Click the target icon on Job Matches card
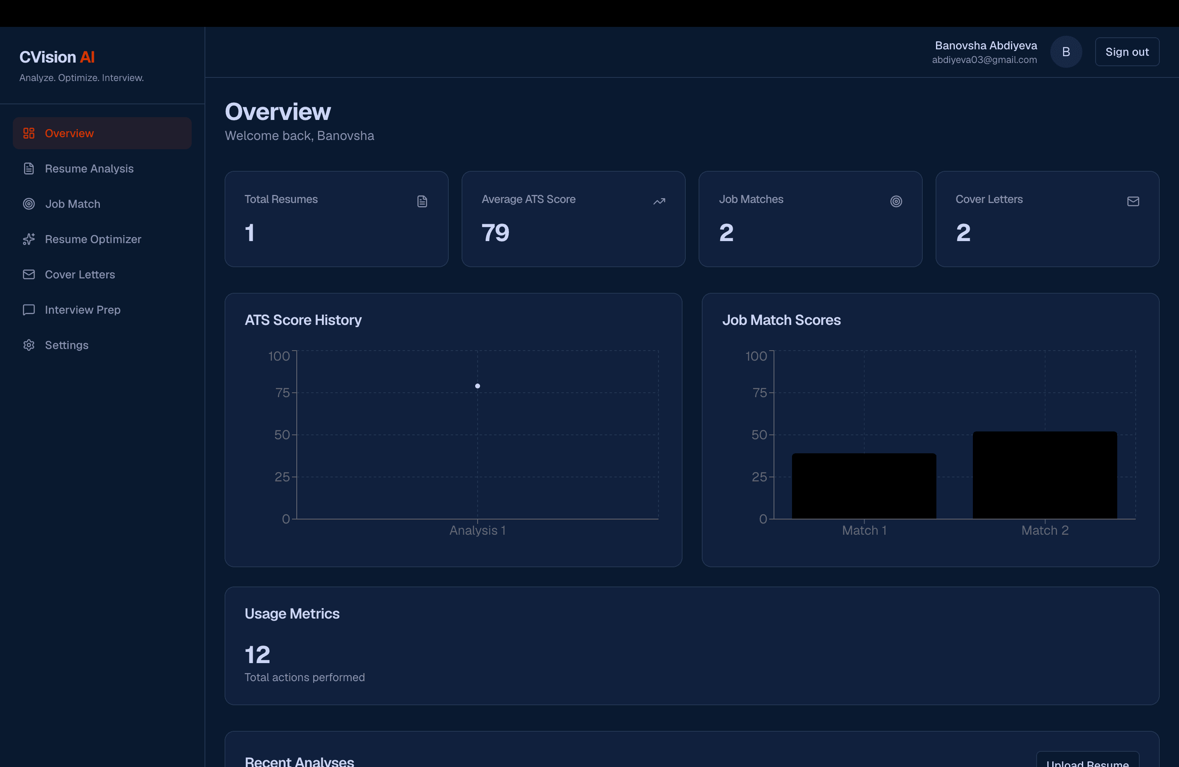Viewport: 1179px width, 767px height. coord(896,201)
